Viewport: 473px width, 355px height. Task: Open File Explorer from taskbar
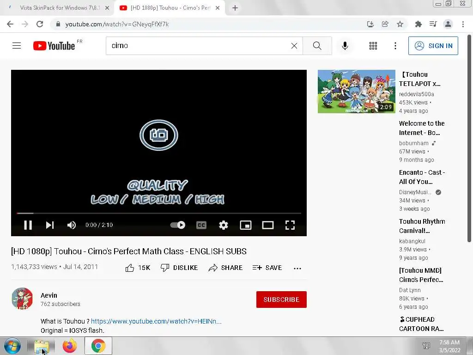point(41,346)
